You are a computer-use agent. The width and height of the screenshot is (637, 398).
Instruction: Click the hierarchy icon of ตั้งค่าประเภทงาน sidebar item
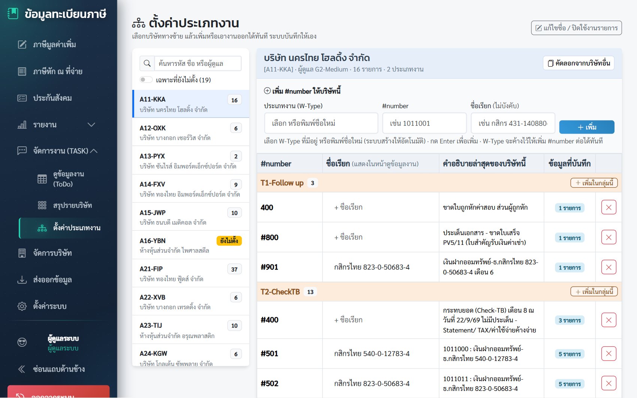point(42,228)
